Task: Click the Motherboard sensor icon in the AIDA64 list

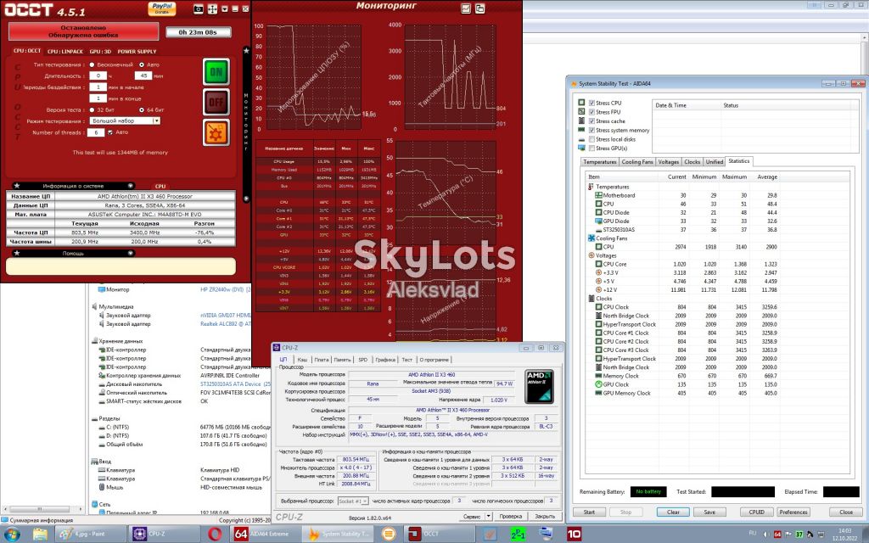Action: click(x=598, y=195)
